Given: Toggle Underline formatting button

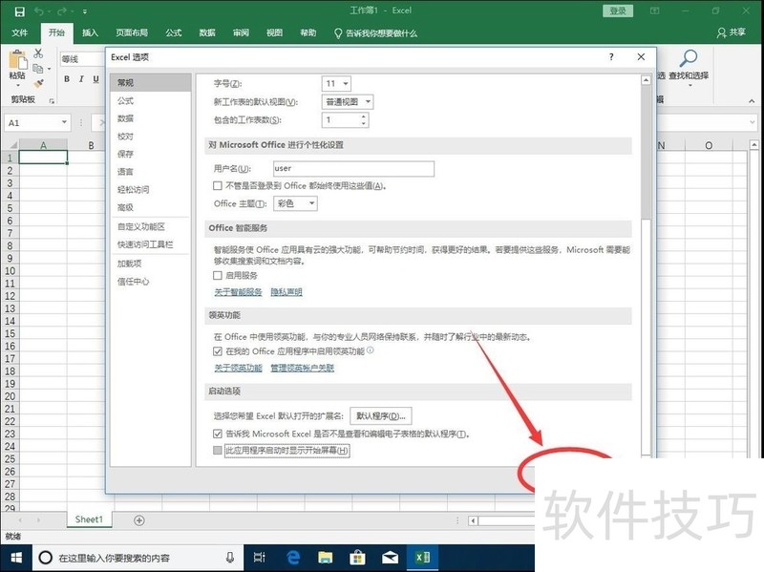Looking at the screenshot, I should click(x=96, y=79).
